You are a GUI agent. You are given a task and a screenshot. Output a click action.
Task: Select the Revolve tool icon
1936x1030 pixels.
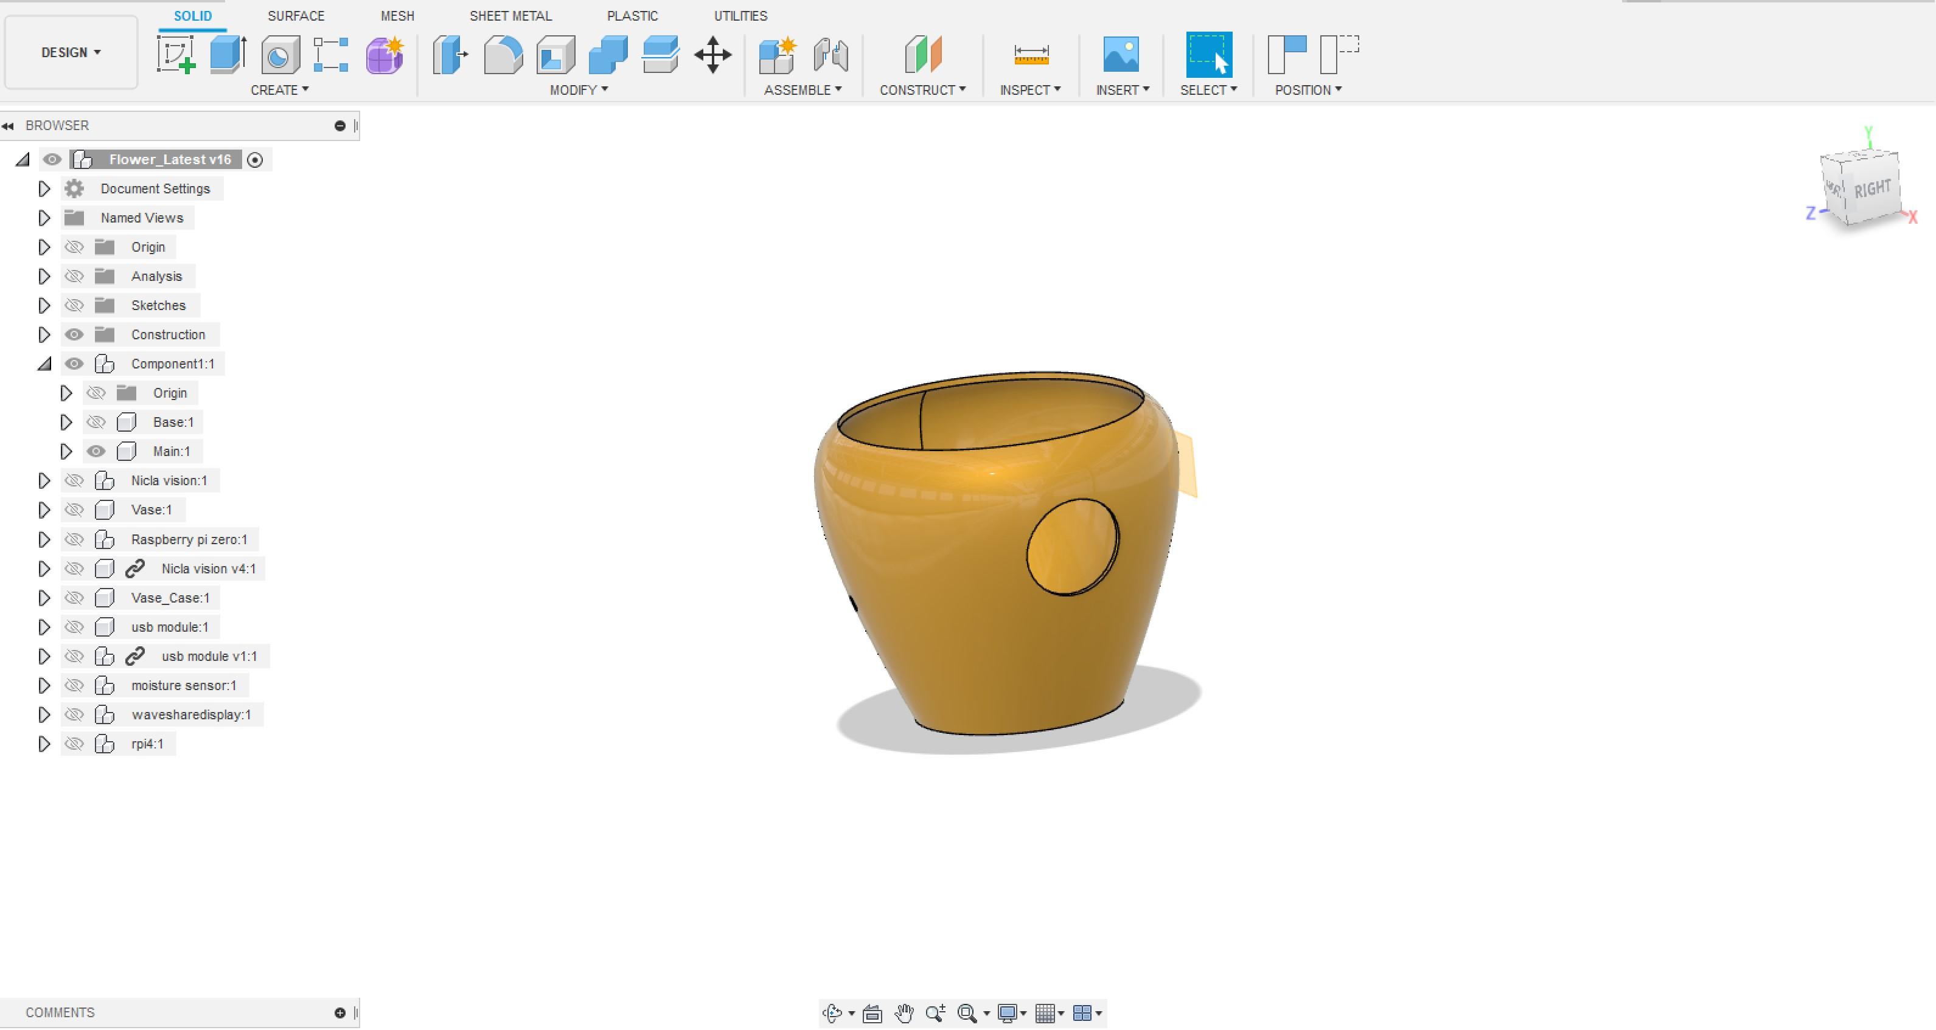[280, 55]
